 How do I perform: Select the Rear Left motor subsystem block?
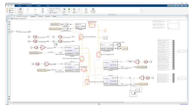[72, 67]
